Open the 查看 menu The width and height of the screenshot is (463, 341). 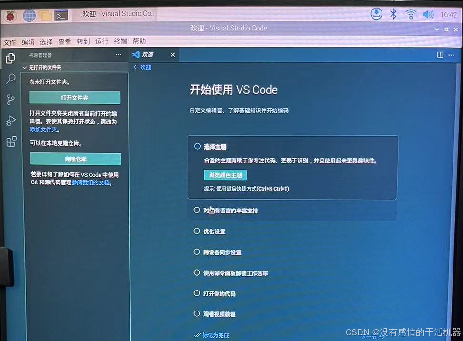[65, 41]
